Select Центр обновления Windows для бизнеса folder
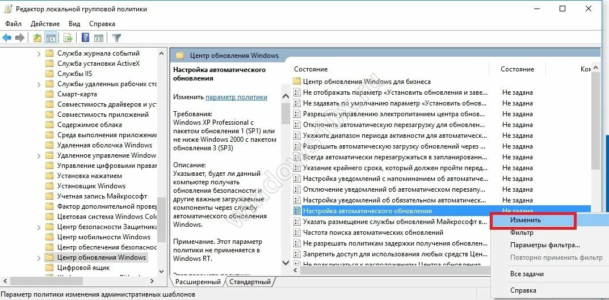Image resolution: width=609 pixels, height=300 pixels. (x=366, y=82)
